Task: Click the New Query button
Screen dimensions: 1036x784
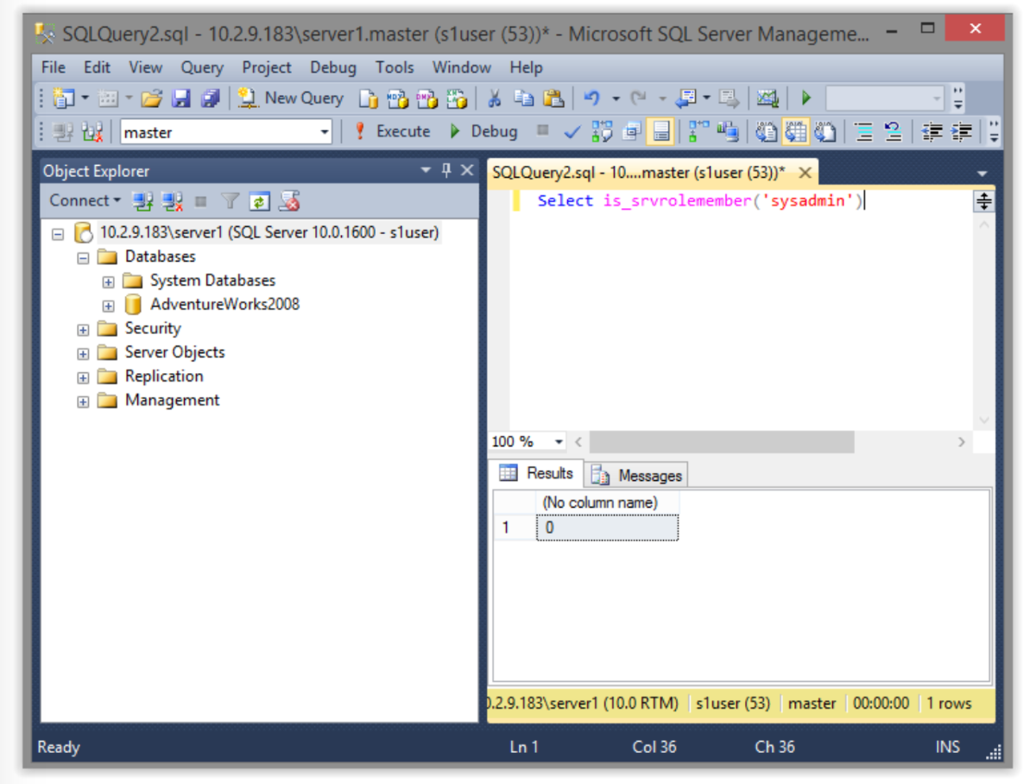Action: point(291,98)
